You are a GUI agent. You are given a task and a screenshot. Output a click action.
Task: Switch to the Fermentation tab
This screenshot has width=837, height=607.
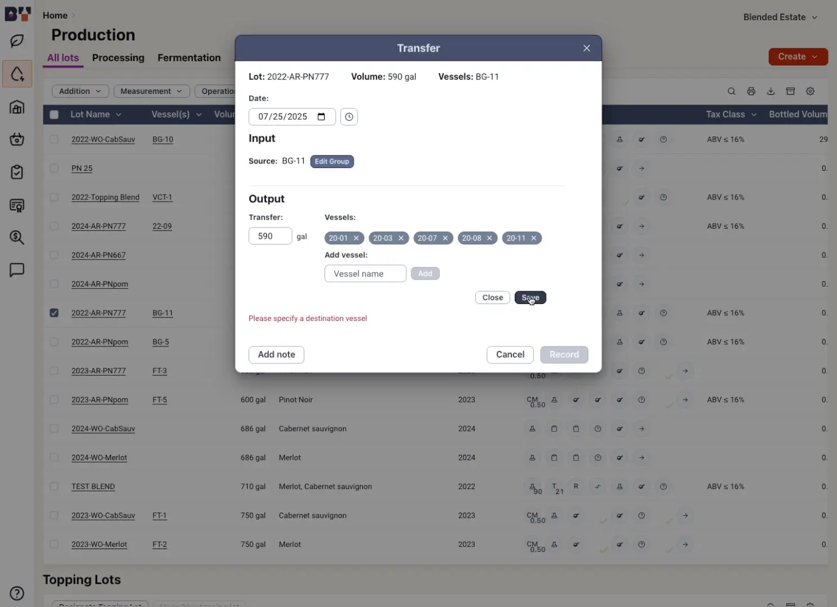pyautogui.click(x=189, y=58)
